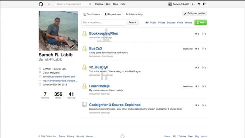The width and height of the screenshot is (245, 138).
Task: Click the profile photo of Sameh R. Labib
Action: (58, 31)
